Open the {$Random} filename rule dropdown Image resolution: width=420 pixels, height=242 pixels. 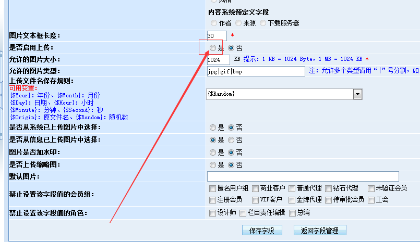pyautogui.click(x=357, y=94)
